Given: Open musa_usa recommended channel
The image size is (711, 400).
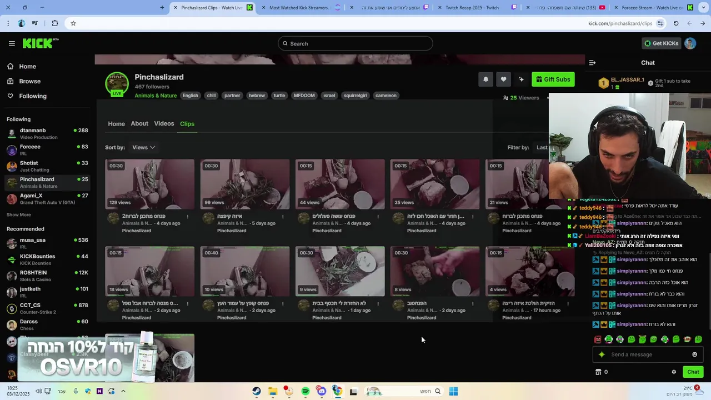Looking at the screenshot, I should pyautogui.click(x=47, y=243).
